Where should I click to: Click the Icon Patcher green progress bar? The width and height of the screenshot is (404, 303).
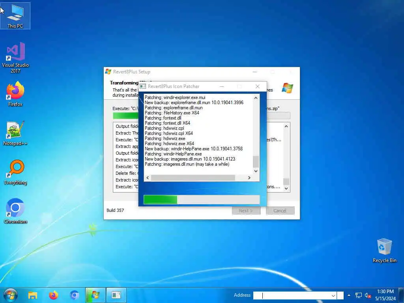click(202, 200)
